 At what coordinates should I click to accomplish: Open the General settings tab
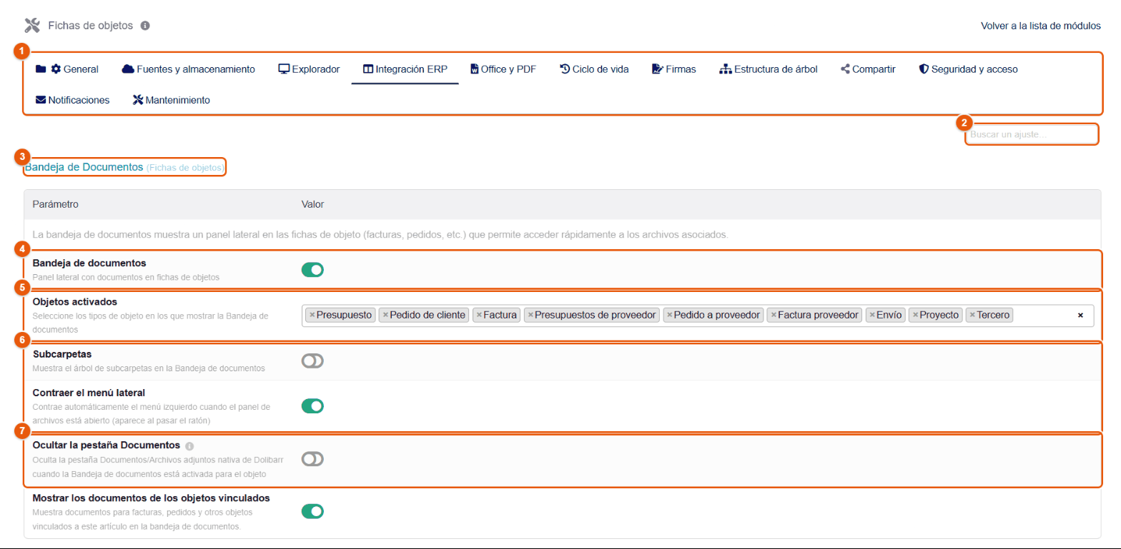pyautogui.click(x=67, y=69)
